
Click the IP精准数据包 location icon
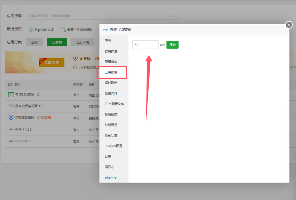pyautogui.click(x=11, y=118)
